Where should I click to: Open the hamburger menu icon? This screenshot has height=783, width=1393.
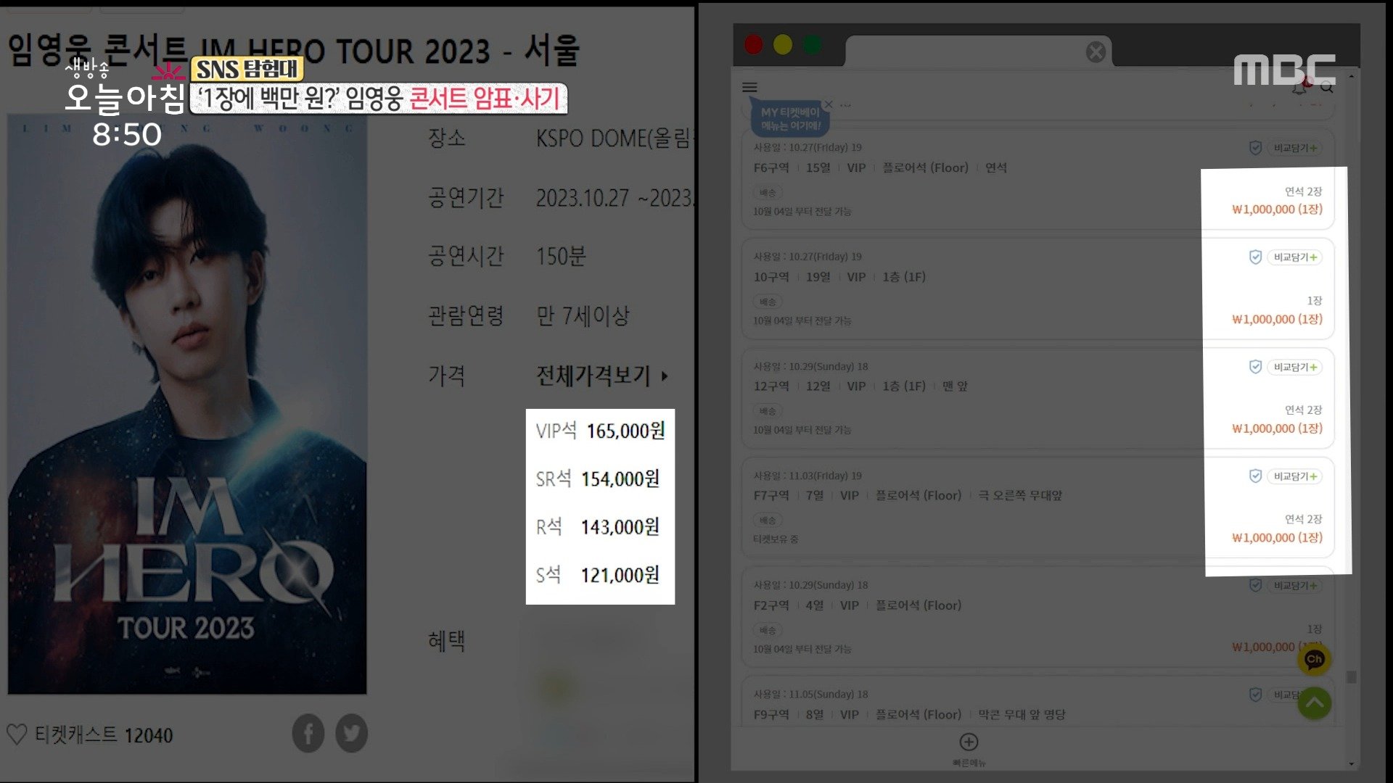coord(749,87)
